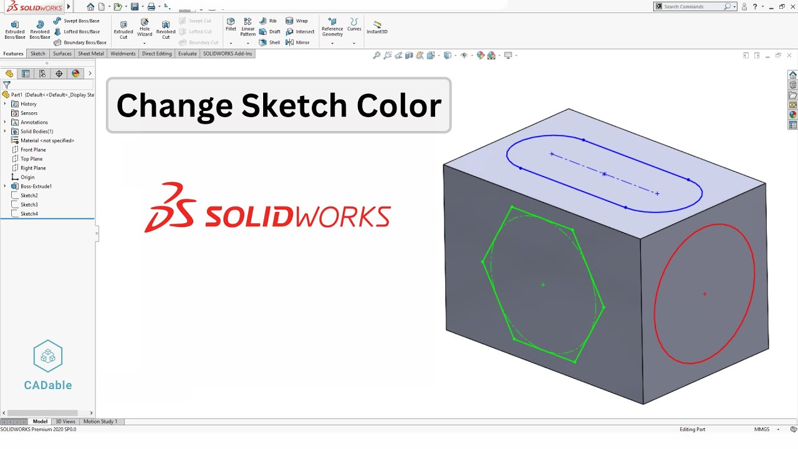The width and height of the screenshot is (798, 449).
Task: Choose Swept Boss/Base feature
Action: click(76, 21)
